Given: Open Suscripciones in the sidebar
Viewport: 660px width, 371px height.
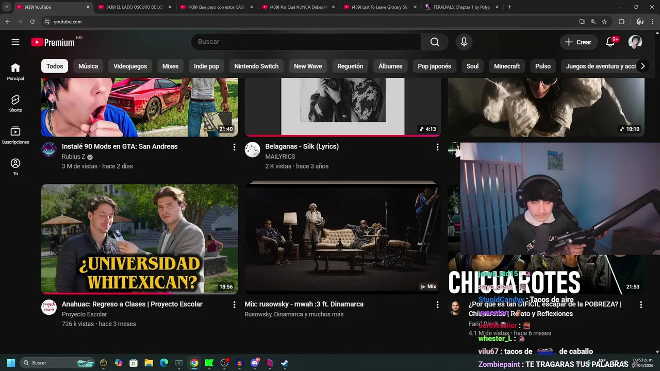Looking at the screenshot, I should tap(15, 136).
